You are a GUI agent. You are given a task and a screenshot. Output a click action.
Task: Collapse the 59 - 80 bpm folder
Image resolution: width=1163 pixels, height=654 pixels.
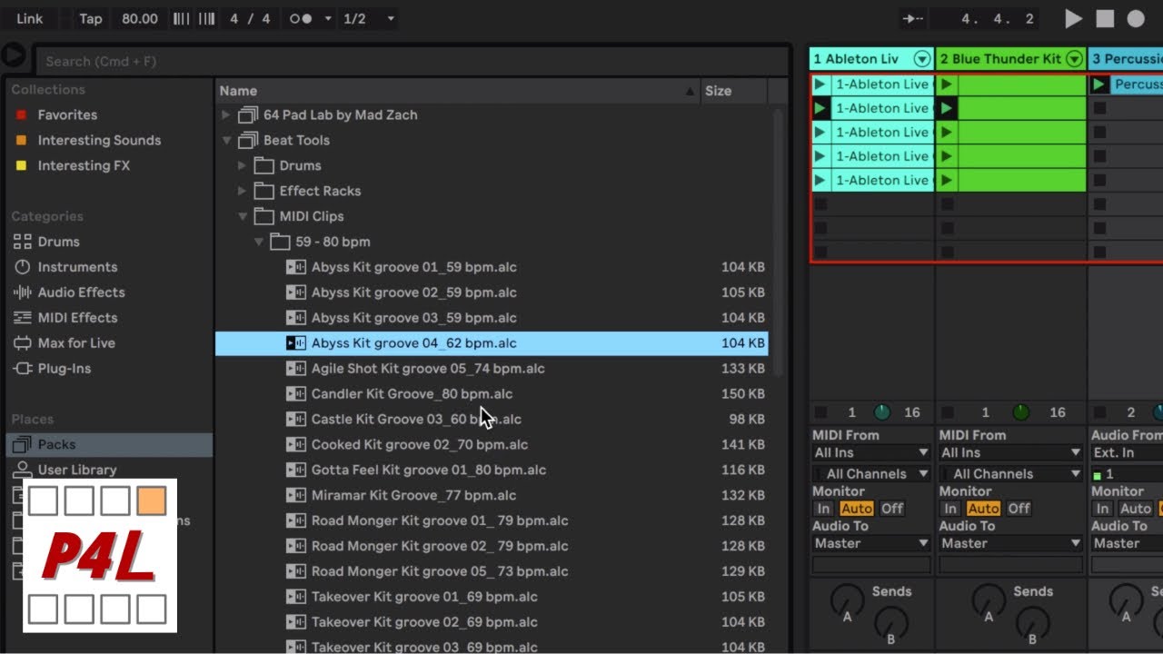pos(259,243)
